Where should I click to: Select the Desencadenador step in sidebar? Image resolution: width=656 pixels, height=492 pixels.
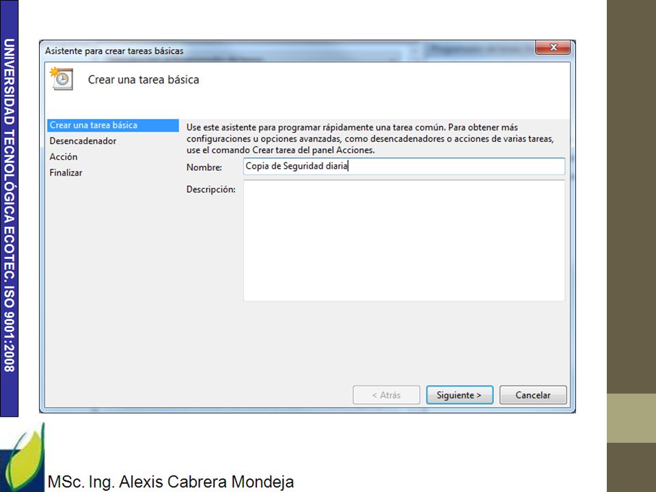pyautogui.click(x=83, y=141)
